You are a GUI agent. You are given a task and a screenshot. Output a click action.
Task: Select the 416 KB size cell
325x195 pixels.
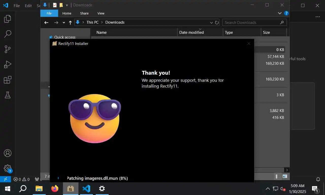coord(278,117)
